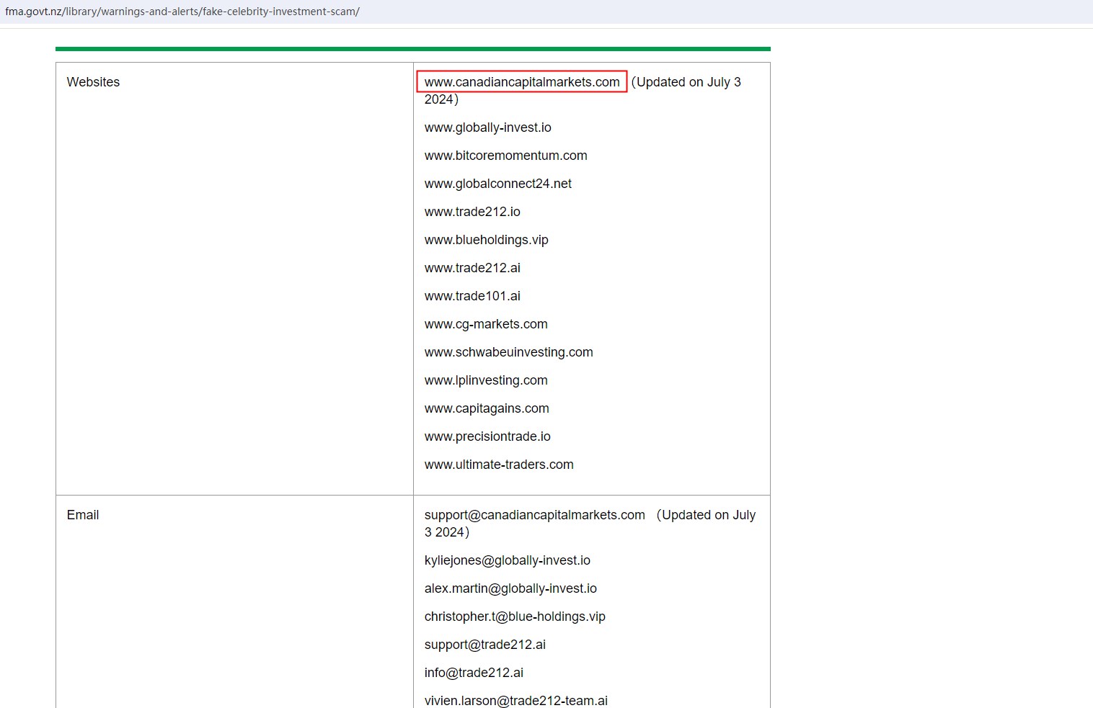The height and width of the screenshot is (708, 1093).
Task: Click the 'Email' row label
Action: [x=83, y=515]
